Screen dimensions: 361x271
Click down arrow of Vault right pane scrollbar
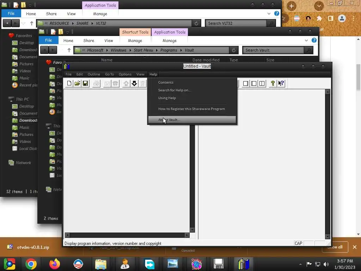tap(328, 236)
